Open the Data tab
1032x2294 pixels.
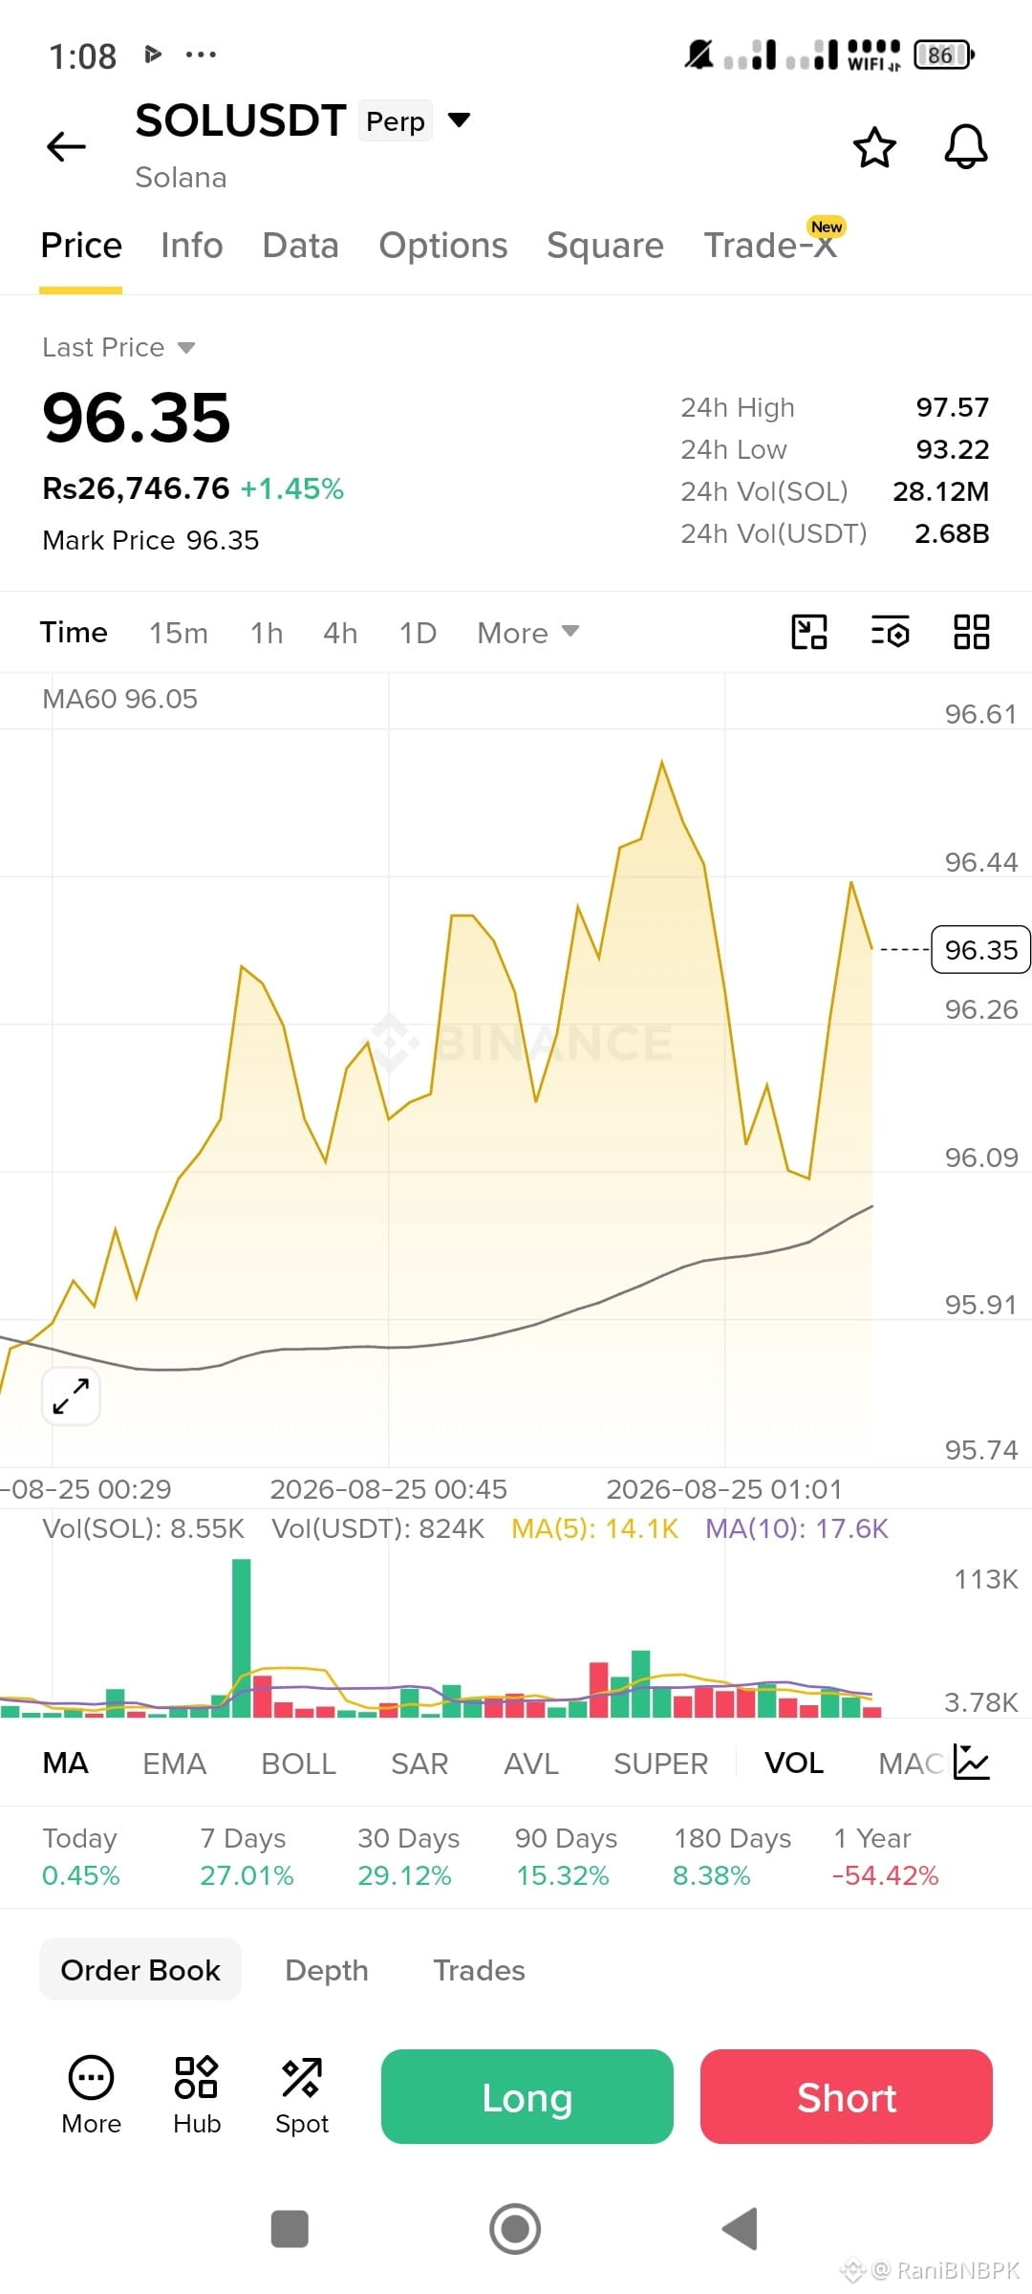click(x=300, y=246)
